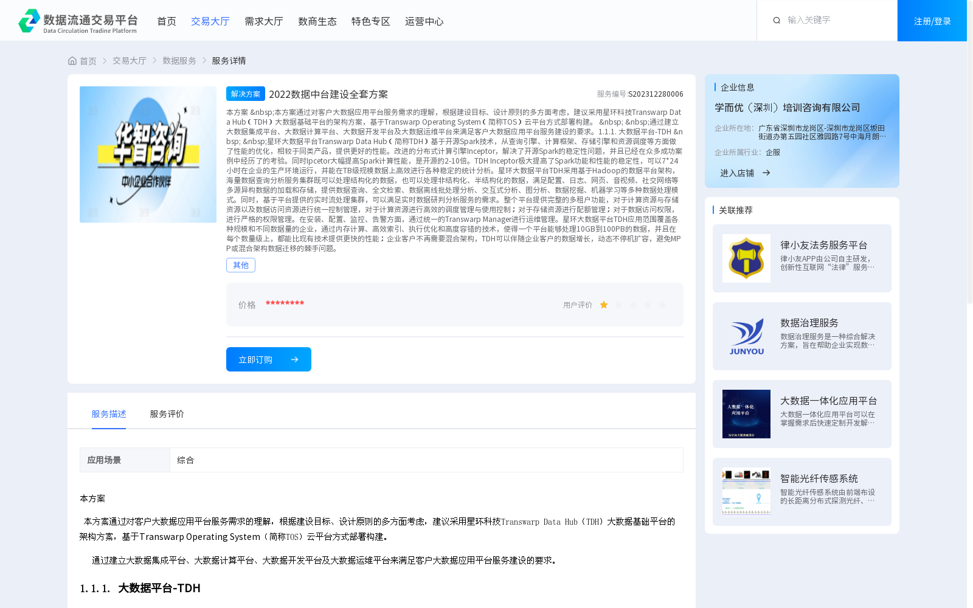Screen dimensions: 973x608
Task: Click the arrow icon beside 进入店铺
Action: pyautogui.click(x=766, y=173)
